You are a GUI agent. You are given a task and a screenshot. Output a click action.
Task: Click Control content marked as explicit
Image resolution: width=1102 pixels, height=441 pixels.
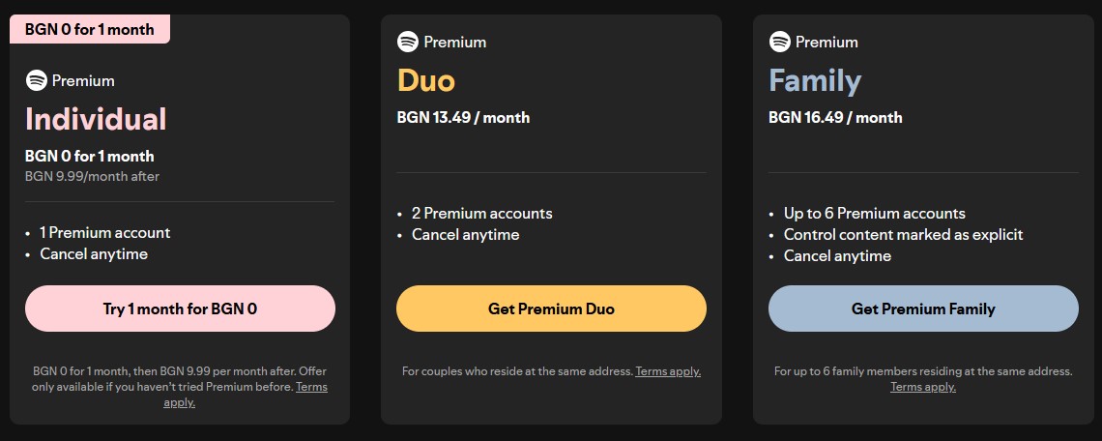pos(903,234)
